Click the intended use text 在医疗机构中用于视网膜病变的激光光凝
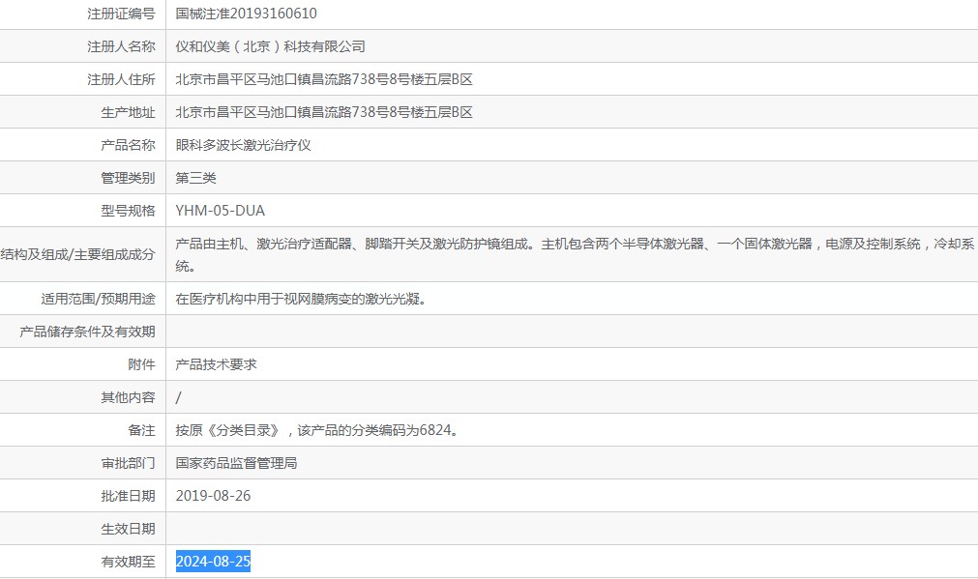The width and height of the screenshot is (978, 579). (x=301, y=299)
